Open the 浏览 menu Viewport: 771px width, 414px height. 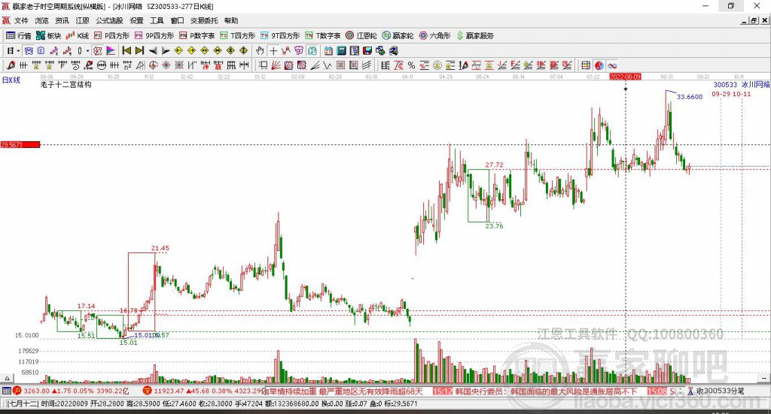(42, 20)
